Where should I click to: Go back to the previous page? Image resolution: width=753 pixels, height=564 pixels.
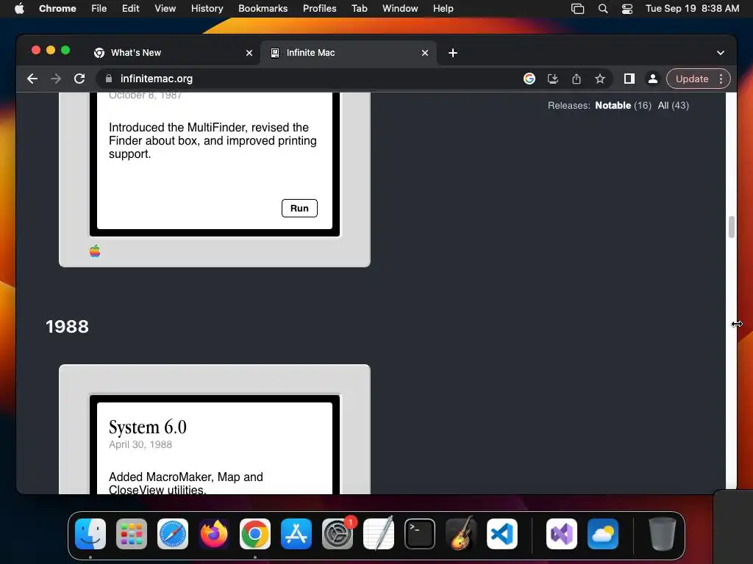(32, 79)
